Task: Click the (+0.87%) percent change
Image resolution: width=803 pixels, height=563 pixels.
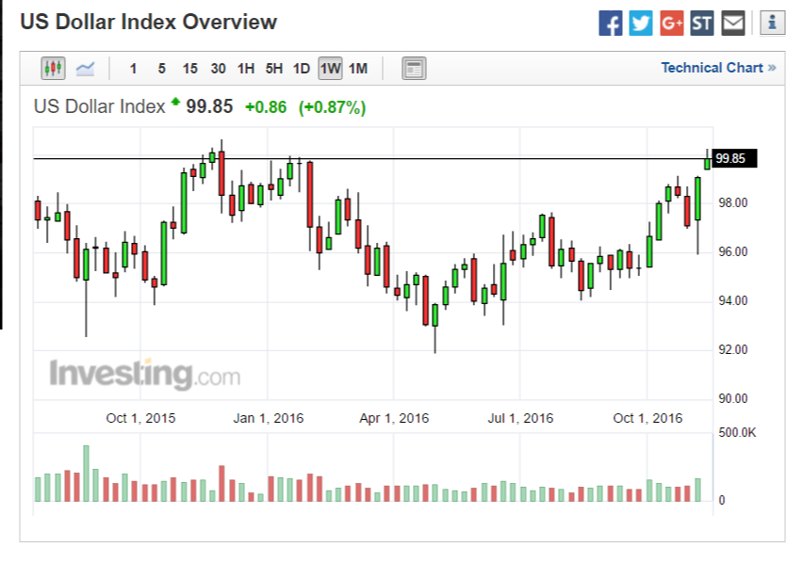Action: point(333,107)
